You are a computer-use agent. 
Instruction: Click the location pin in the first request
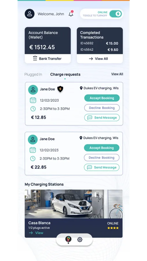81,88
